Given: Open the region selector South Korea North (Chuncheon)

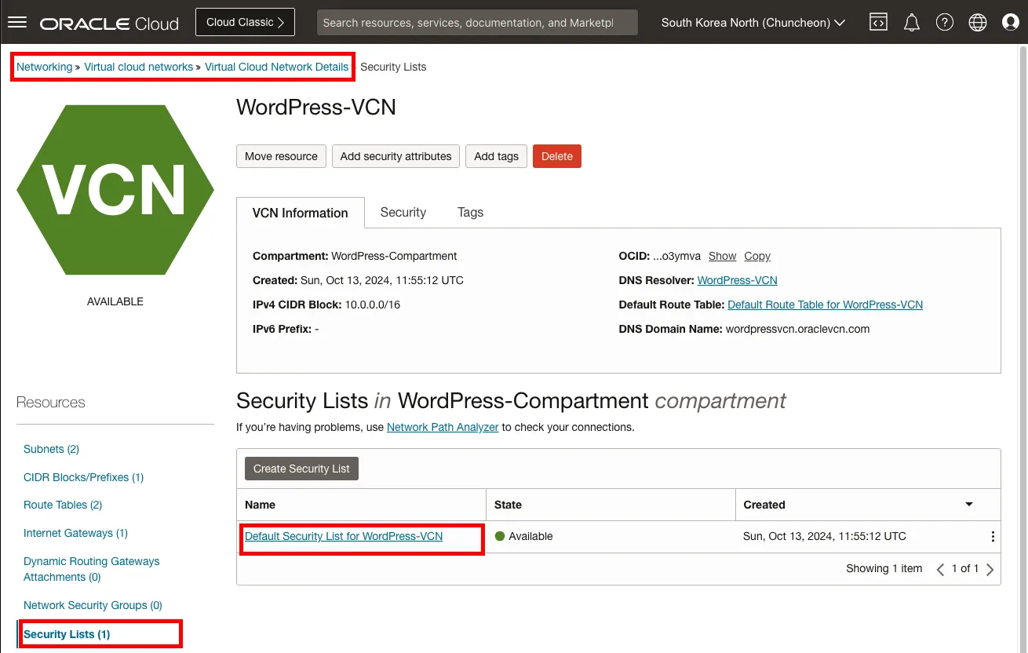Looking at the screenshot, I should coord(753,23).
